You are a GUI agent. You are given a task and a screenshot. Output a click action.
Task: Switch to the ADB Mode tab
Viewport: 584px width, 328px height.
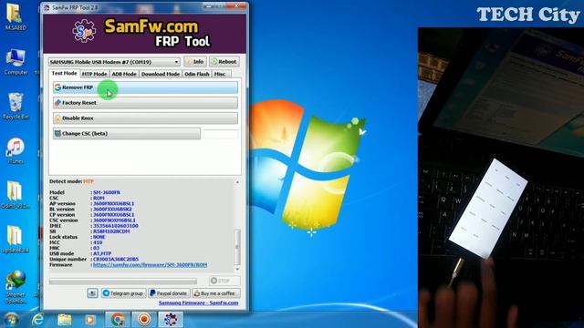tap(124, 74)
